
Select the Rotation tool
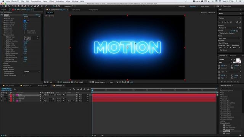point(13,6)
